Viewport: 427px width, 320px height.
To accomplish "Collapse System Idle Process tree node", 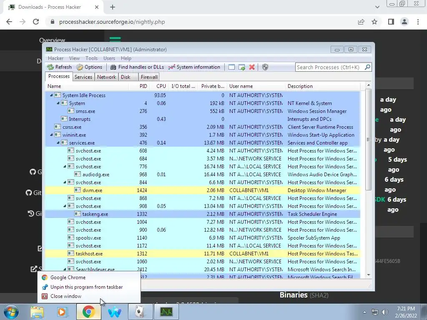I will click(51, 95).
